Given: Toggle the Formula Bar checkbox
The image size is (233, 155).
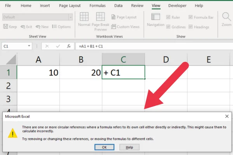Looking at the screenshot, I should coord(191,17).
